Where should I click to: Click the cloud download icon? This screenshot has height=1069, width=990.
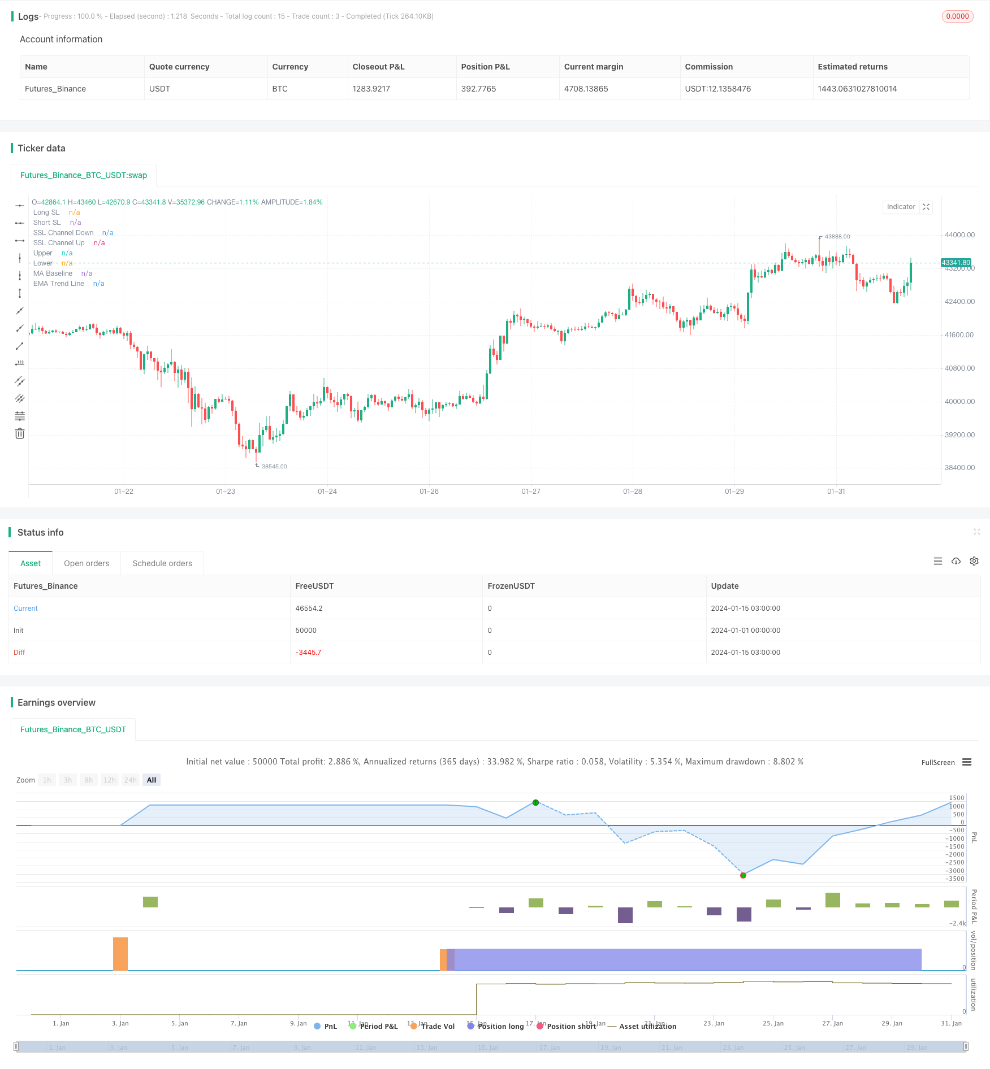coord(956,561)
